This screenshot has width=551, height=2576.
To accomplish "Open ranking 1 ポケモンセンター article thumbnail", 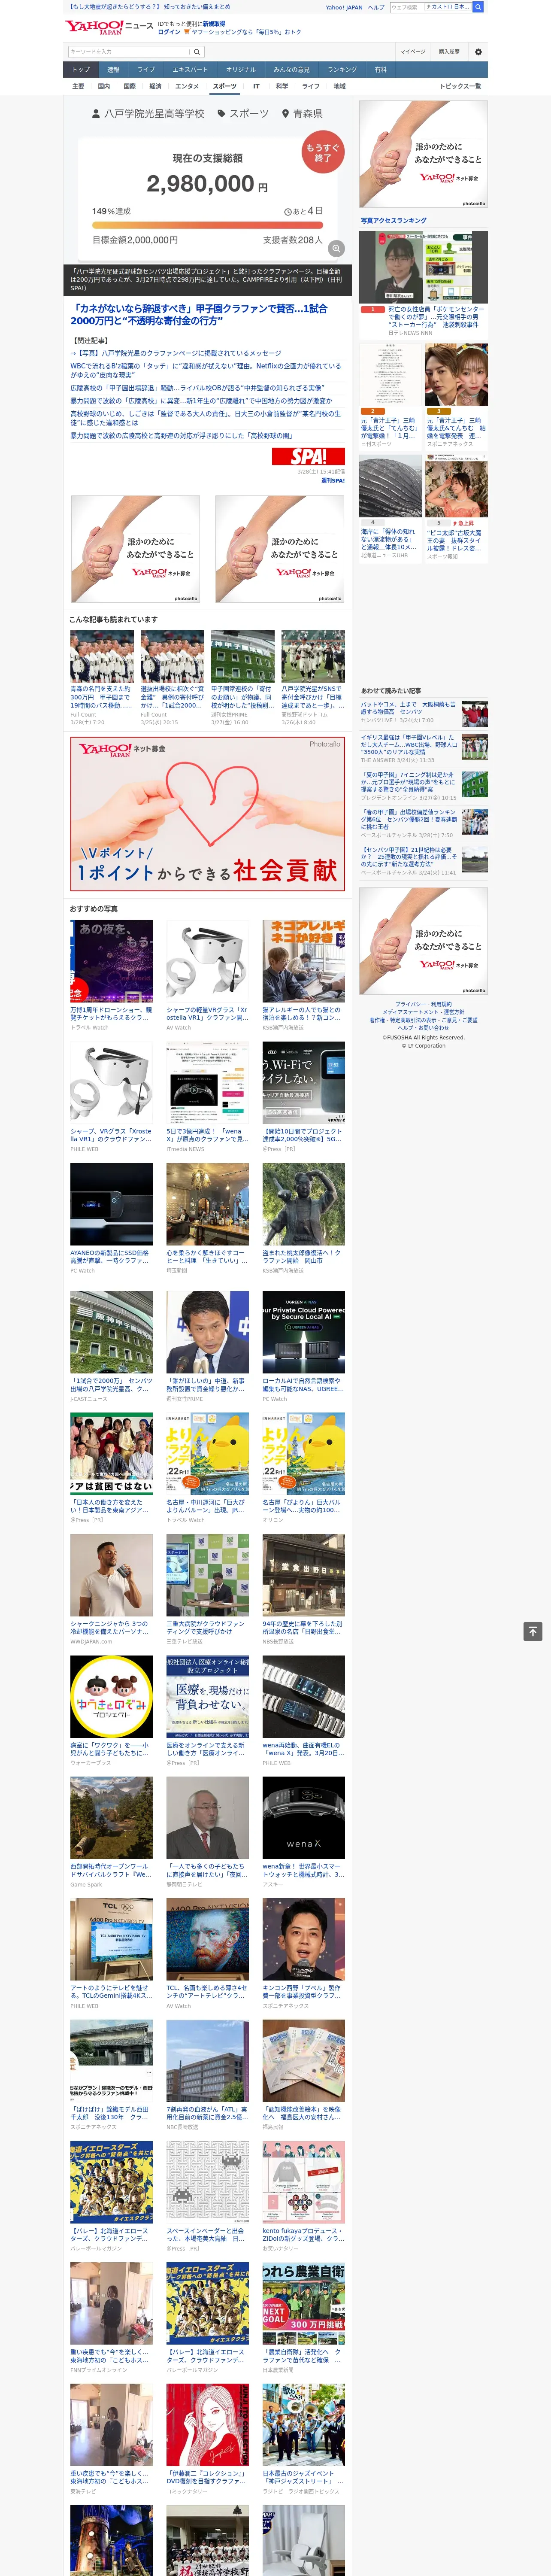I will click(423, 267).
